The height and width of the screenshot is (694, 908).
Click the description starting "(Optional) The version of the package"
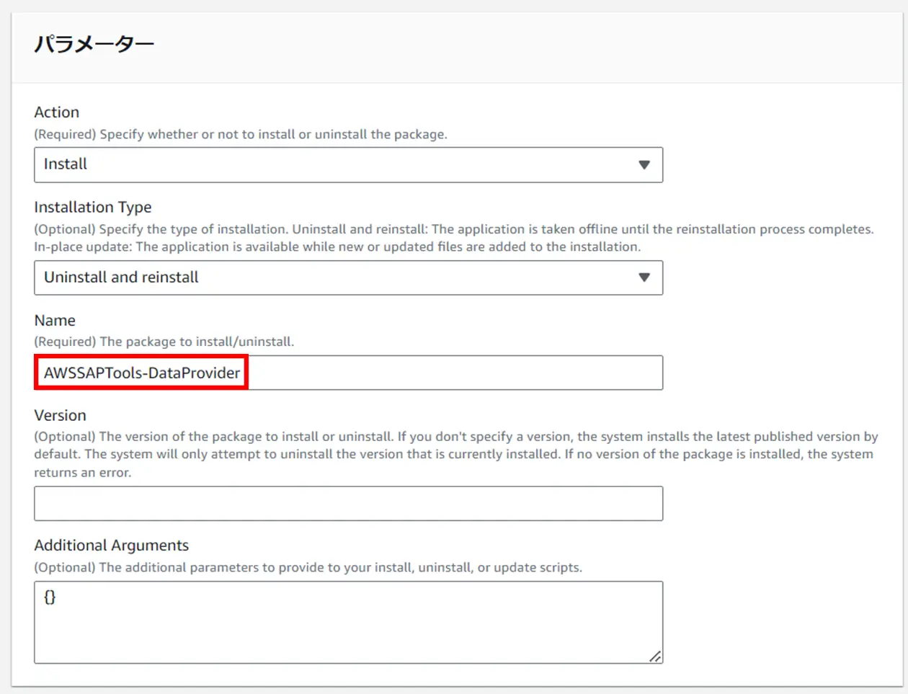coord(456,455)
